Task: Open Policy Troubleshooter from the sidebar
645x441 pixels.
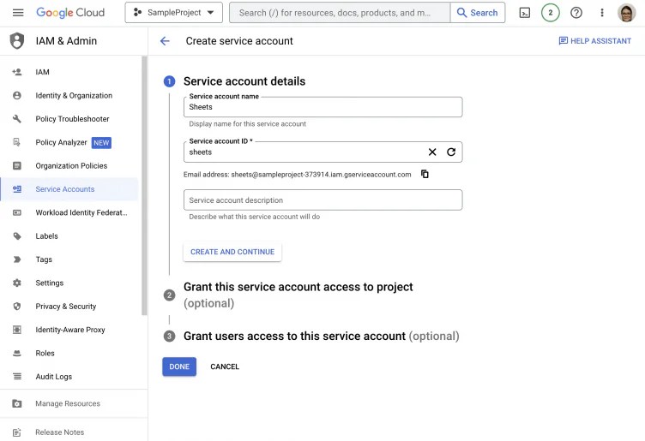Action: (72, 119)
